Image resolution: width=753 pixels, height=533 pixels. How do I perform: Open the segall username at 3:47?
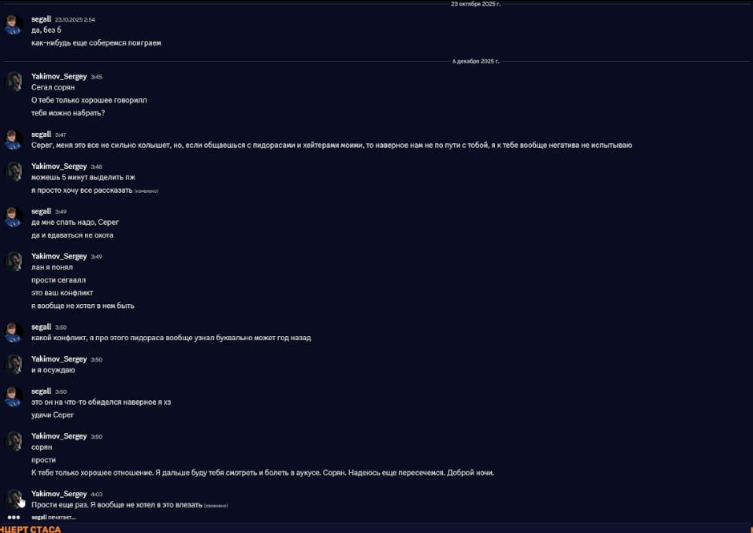pyautogui.click(x=41, y=134)
